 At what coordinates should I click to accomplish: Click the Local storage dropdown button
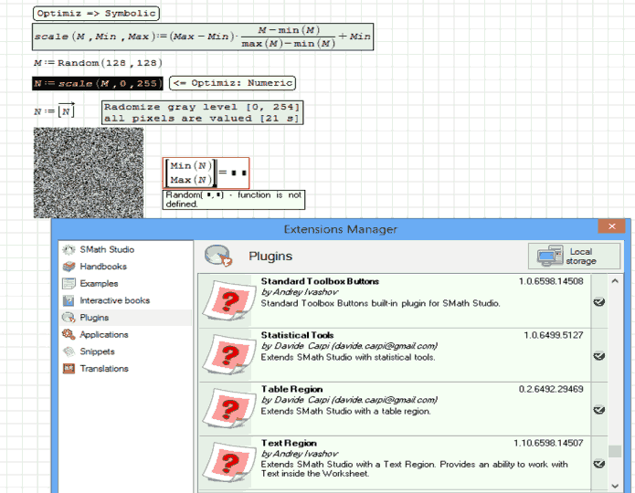click(573, 257)
